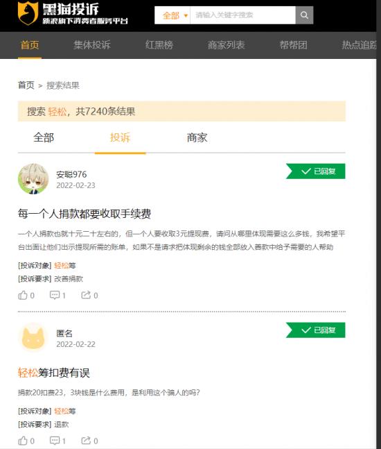
Task: Click the 搜索结果 breadcrumb text
Action: 63,85
